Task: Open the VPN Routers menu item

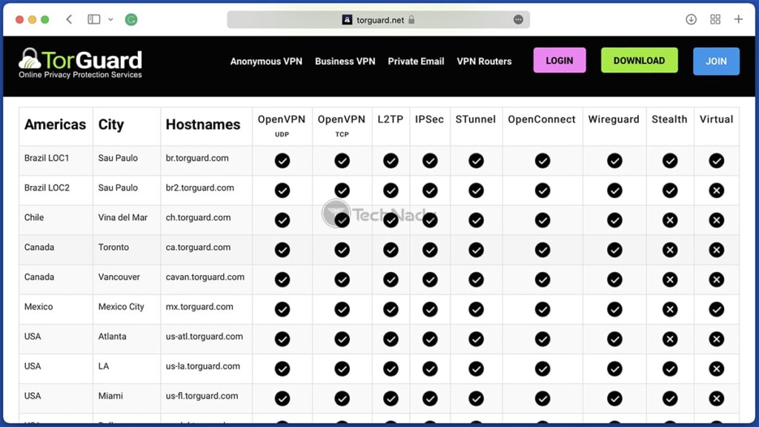Action: pyautogui.click(x=484, y=62)
